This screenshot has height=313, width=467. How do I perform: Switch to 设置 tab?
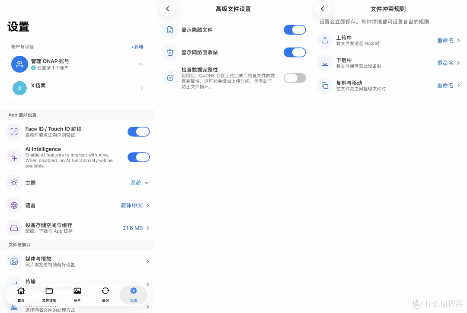click(134, 294)
